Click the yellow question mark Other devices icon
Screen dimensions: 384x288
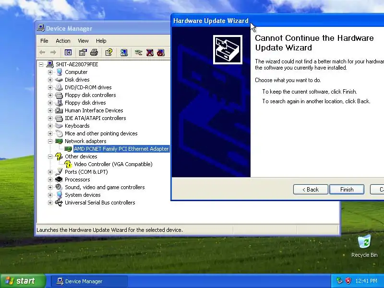[x=59, y=156]
